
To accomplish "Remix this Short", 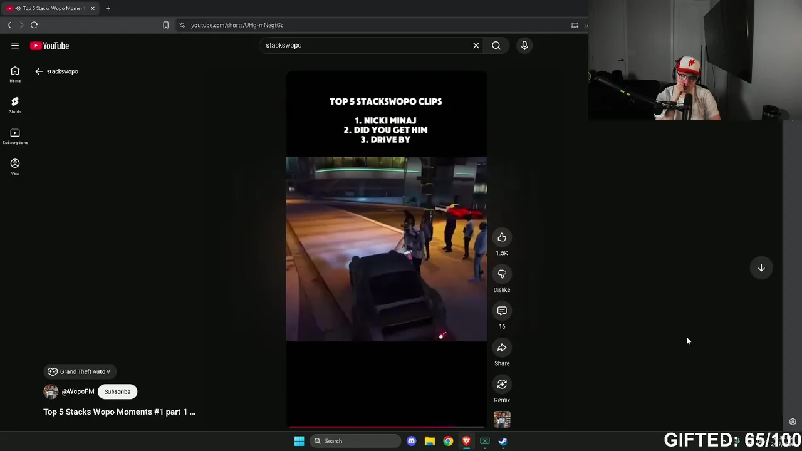I will [x=502, y=384].
